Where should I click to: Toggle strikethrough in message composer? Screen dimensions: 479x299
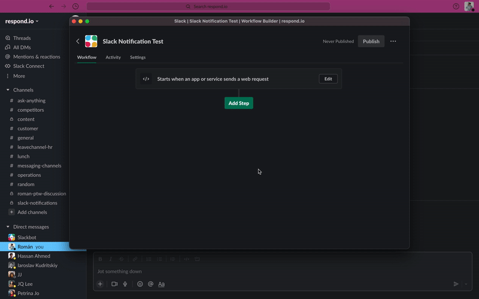pyautogui.click(x=122, y=259)
